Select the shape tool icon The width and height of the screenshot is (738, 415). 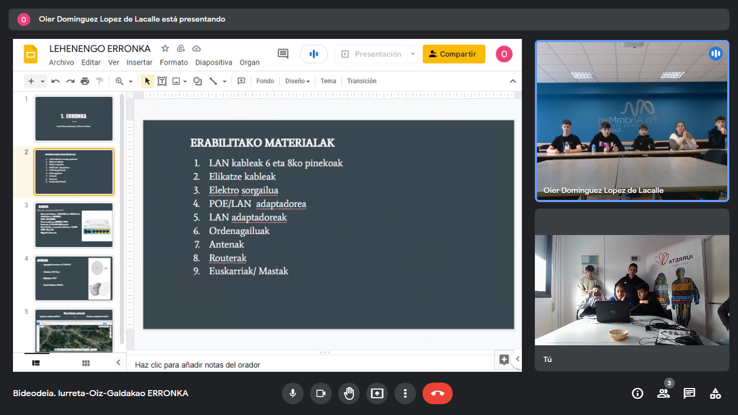point(198,81)
